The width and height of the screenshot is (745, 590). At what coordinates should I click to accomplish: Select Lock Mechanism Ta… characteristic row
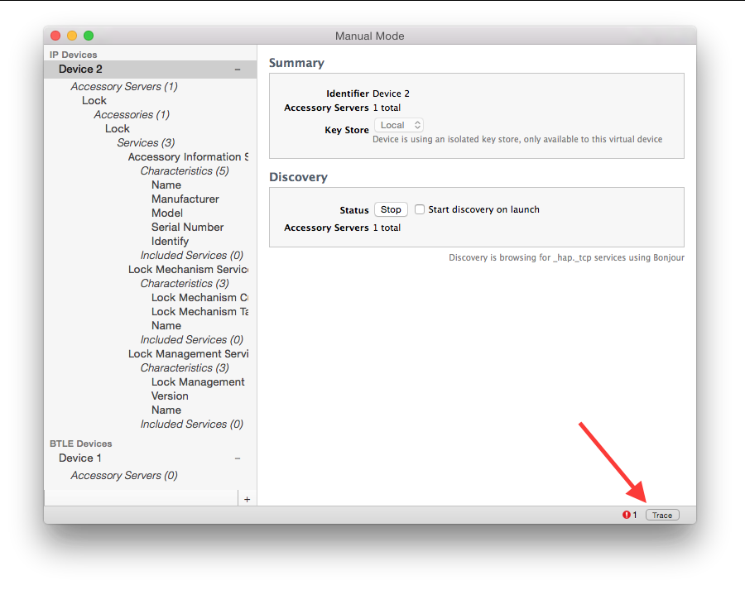point(199,312)
